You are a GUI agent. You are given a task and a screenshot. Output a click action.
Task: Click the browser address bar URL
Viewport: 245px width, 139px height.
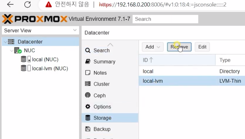point(163,4)
